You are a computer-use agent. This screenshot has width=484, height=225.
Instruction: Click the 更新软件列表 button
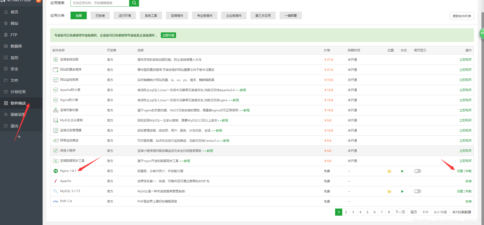(462, 16)
